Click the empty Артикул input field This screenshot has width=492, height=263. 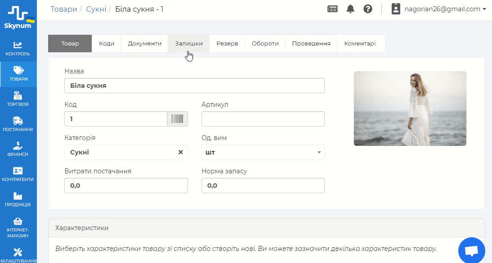tap(263, 119)
